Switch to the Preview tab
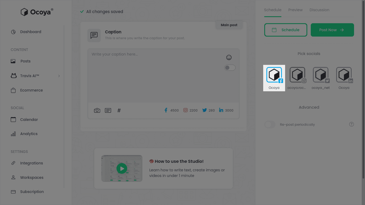The image size is (365, 205). (x=295, y=10)
